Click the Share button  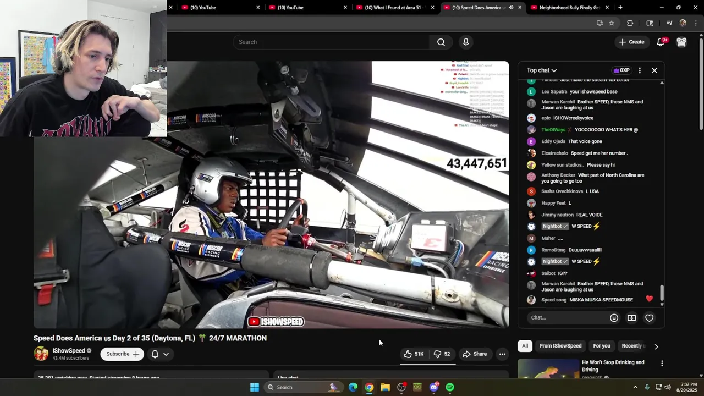tap(475, 354)
